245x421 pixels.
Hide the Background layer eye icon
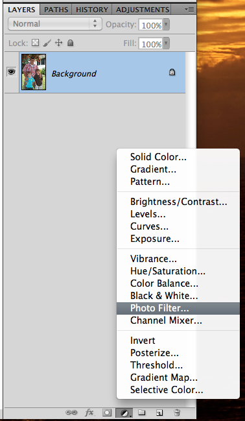click(x=11, y=72)
